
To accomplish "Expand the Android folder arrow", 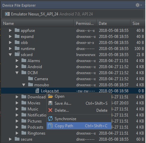I will 17,67.
